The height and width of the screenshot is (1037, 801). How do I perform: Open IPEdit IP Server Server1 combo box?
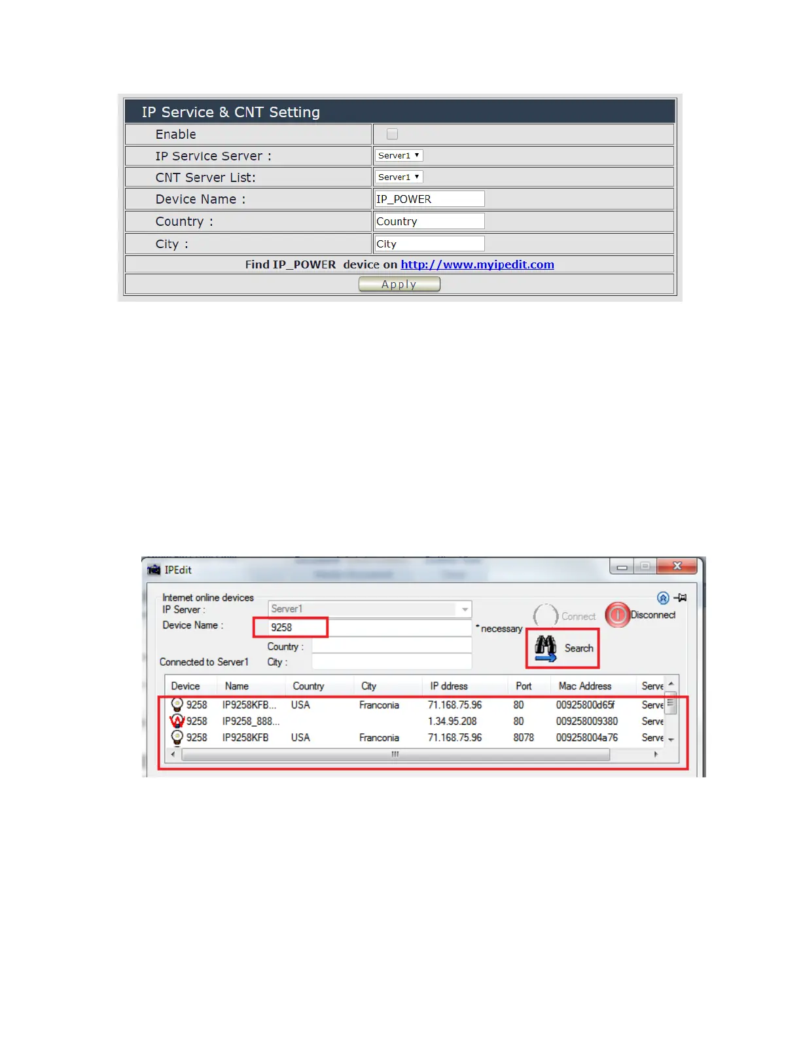[370, 609]
